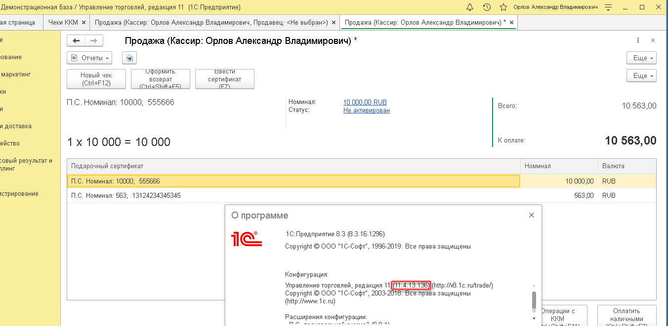668x326 pixels.
Task: Open the 10 000,00 RUB nominal link
Action: coord(365,102)
